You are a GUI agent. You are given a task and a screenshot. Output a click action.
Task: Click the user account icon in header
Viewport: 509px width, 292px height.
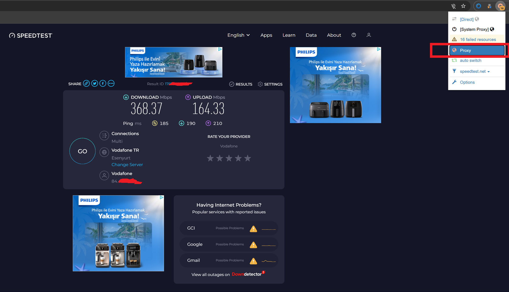(x=369, y=35)
